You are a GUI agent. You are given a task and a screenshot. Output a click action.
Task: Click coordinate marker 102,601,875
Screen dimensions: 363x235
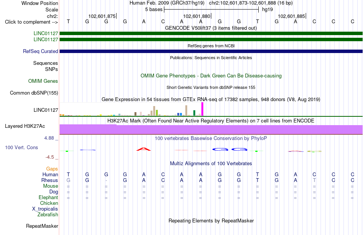click(102, 16)
